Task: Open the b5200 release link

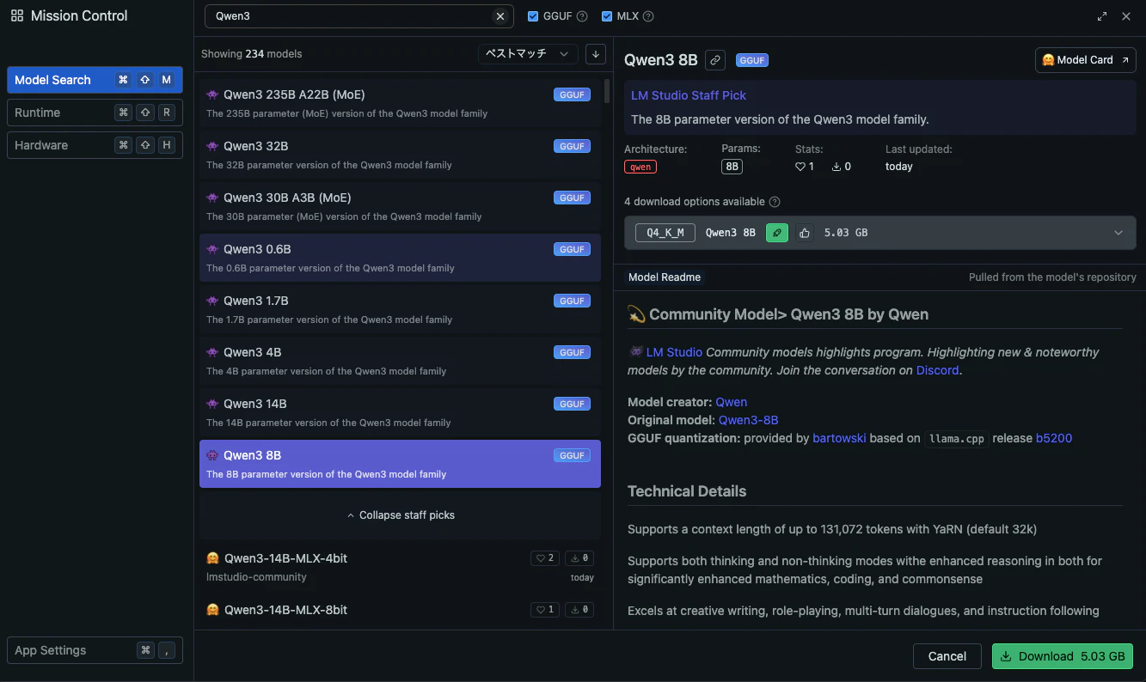Action: pos(1054,438)
